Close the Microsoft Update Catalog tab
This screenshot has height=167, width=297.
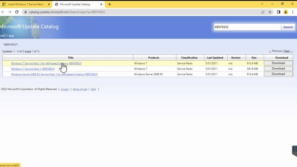tap(101, 4)
